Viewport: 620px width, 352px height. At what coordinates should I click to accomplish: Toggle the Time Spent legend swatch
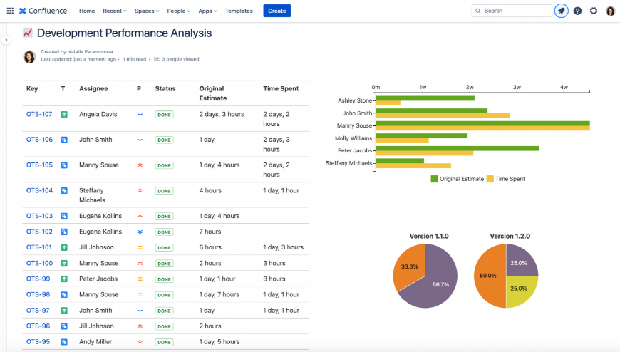(x=490, y=179)
